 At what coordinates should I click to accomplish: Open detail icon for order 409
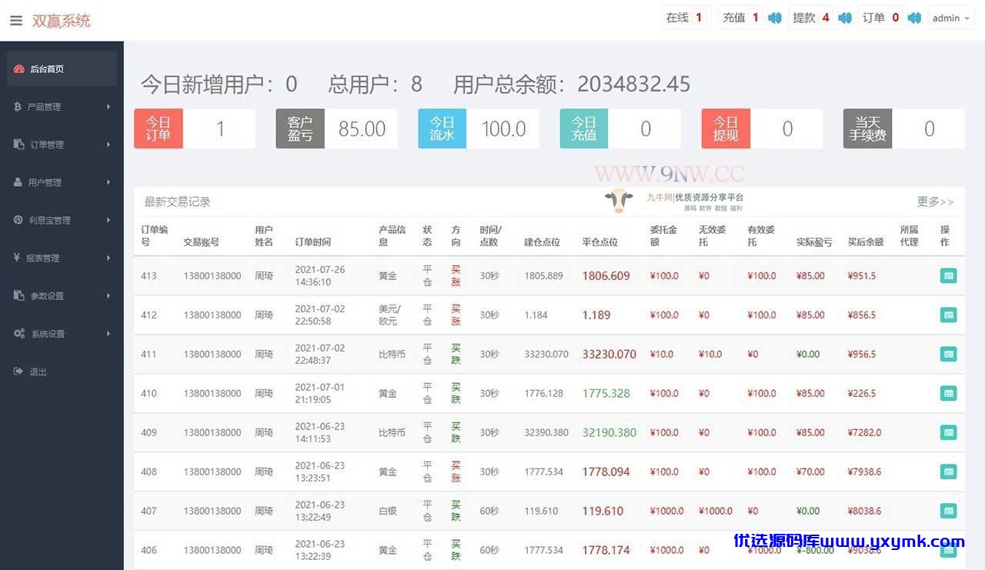(948, 432)
